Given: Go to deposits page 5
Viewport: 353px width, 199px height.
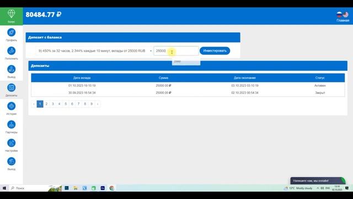Looking at the screenshot, I should coord(66,104).
